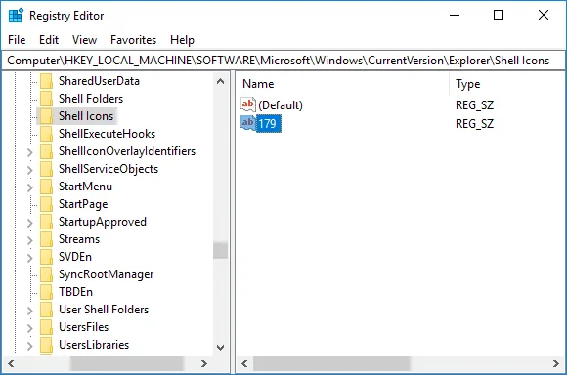
Task: Click the Registry Editor app icon in title bar
Action: [x=16, y=16]
